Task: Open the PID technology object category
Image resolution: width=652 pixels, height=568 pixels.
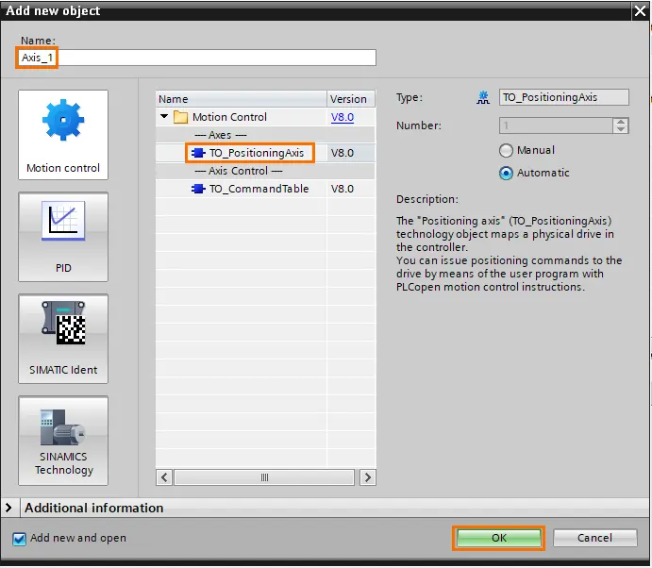Action: click(63, 237)
